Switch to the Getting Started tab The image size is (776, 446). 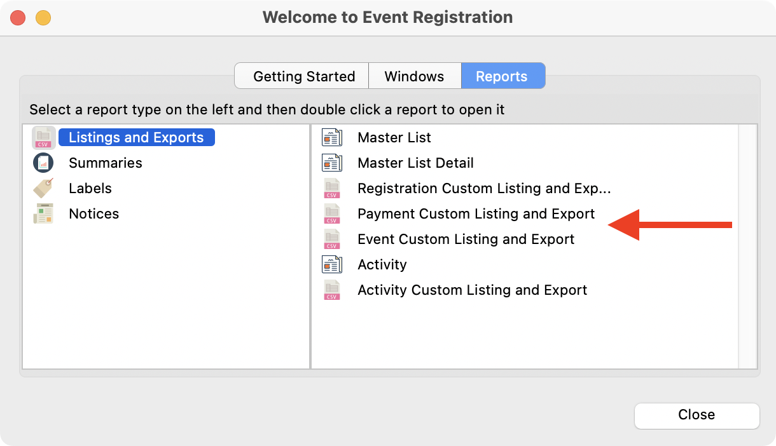303,76
